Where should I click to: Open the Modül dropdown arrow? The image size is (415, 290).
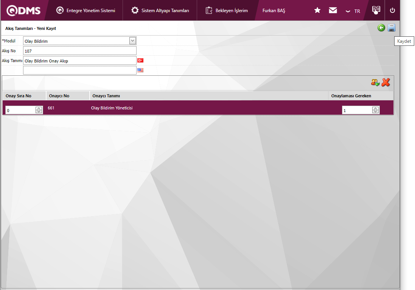(133, 41)
